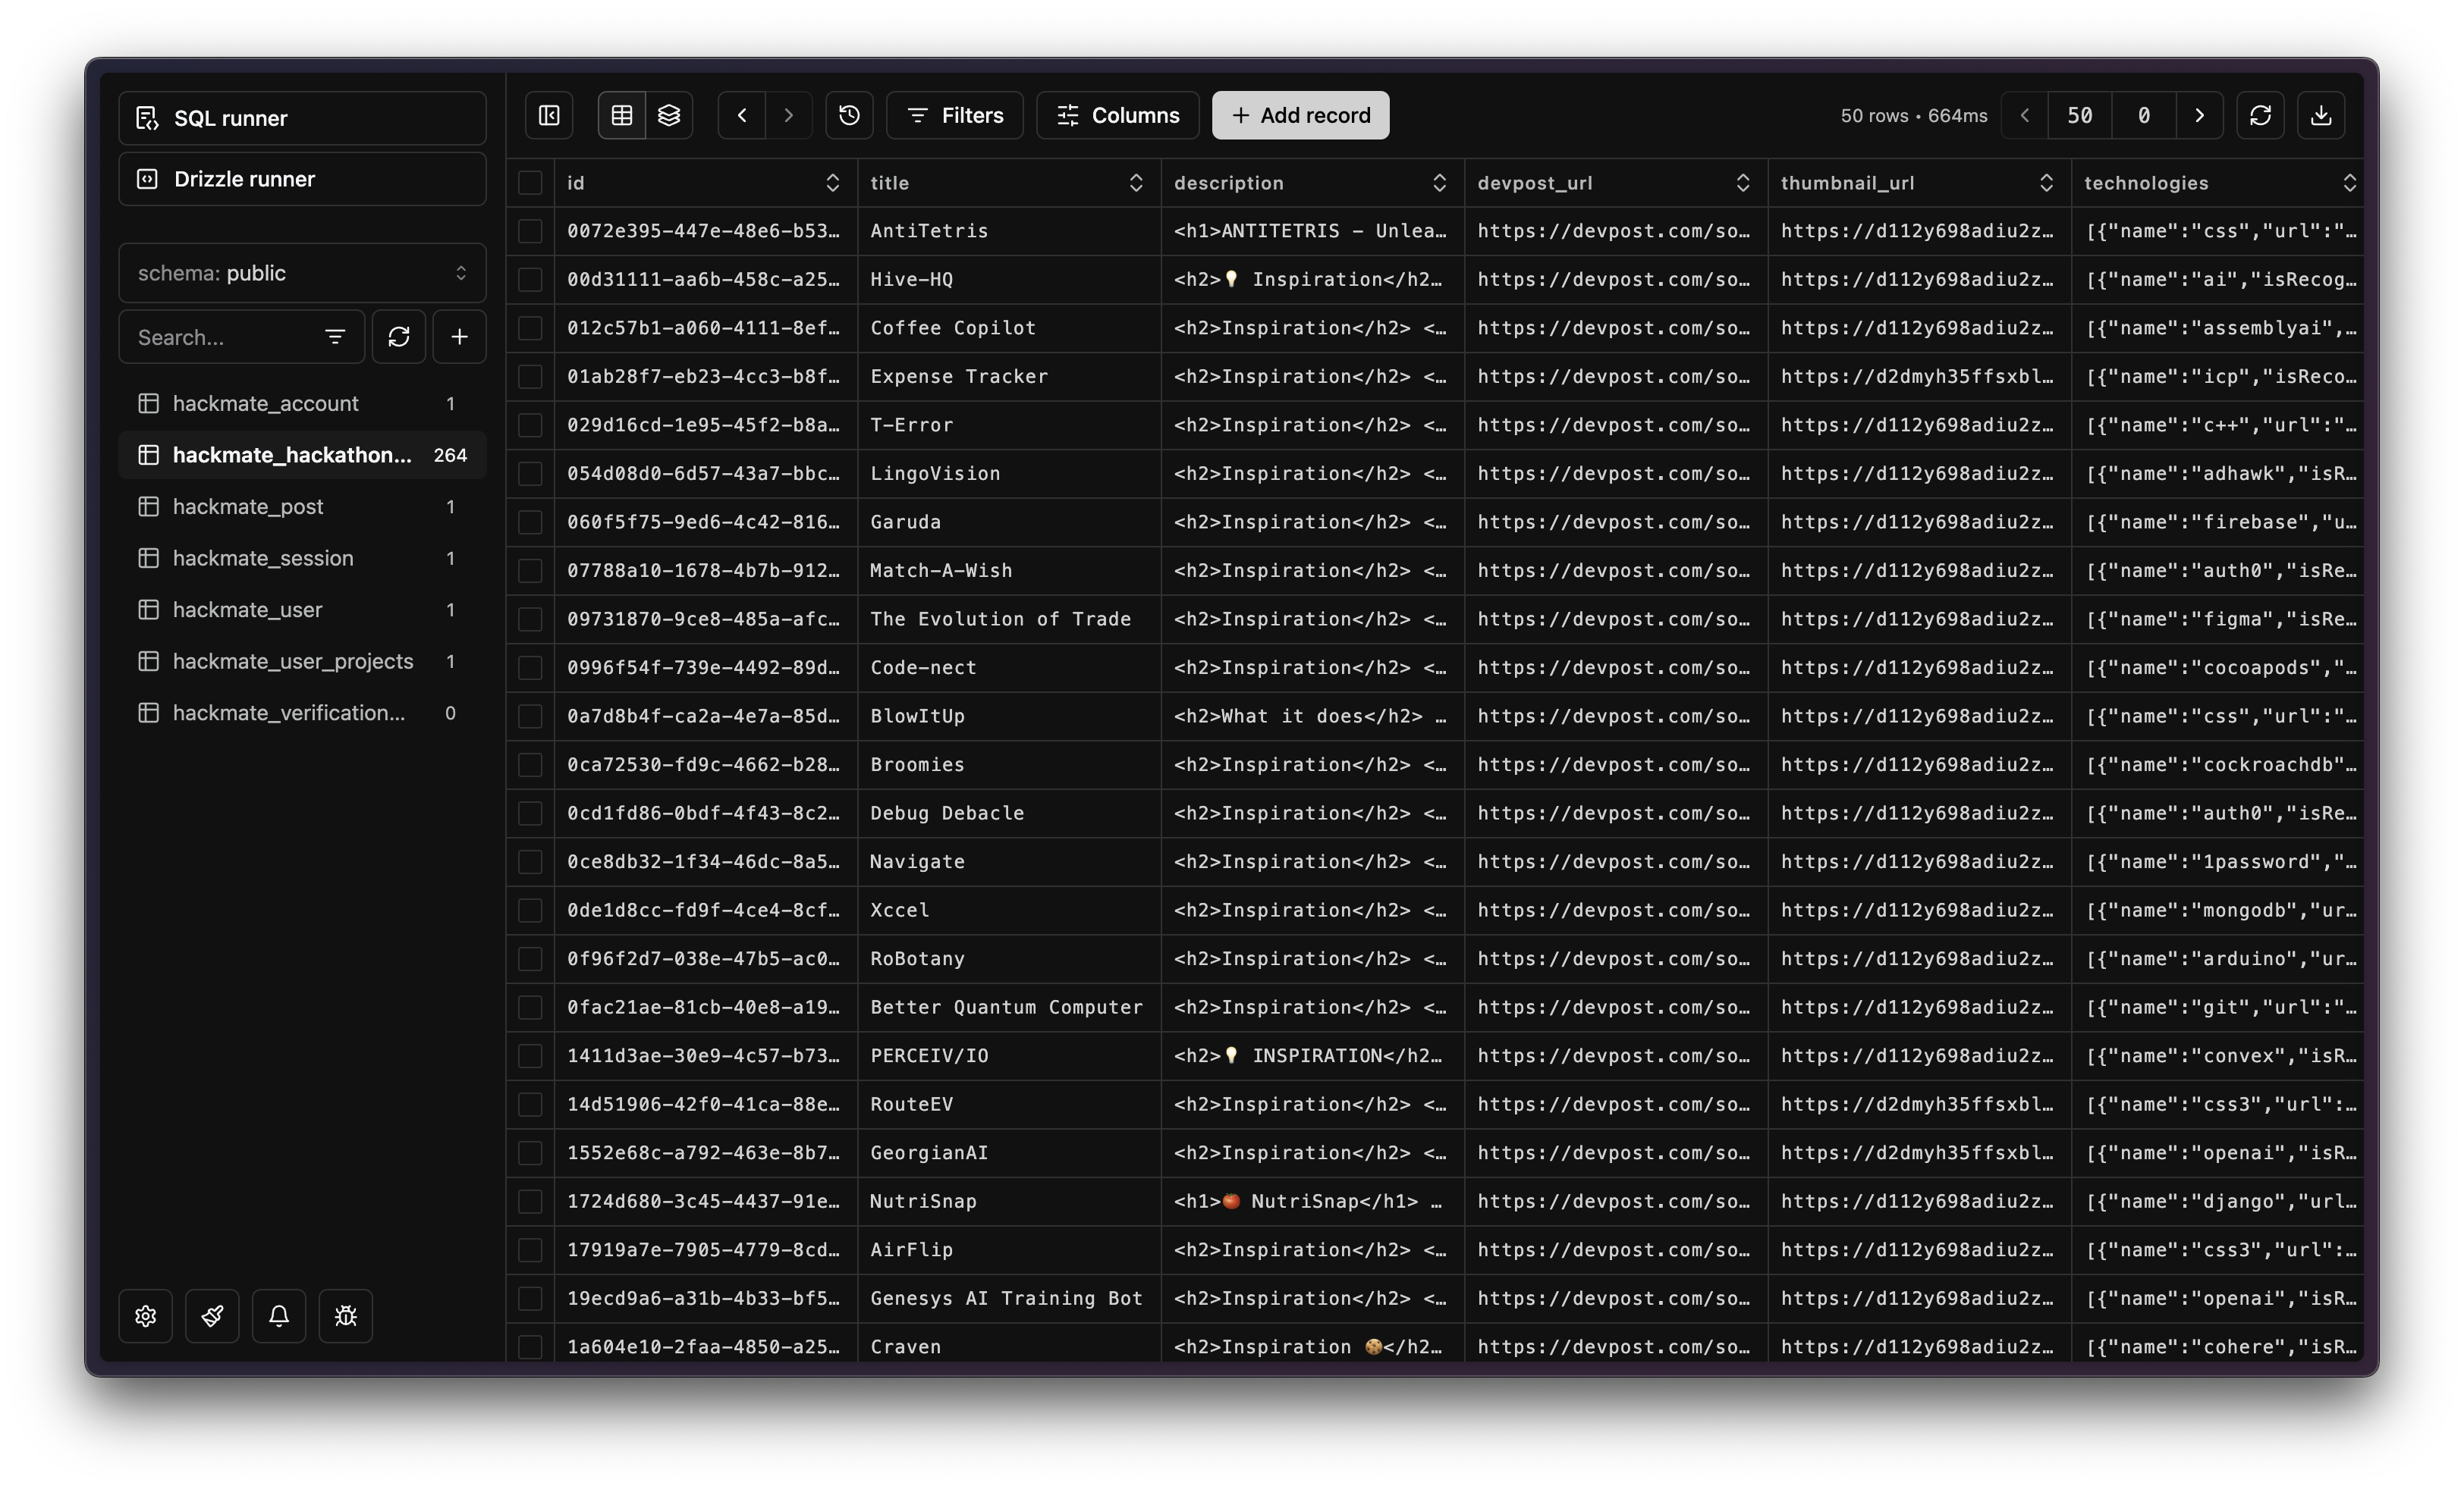
Task: Open the Filters button
Action: (x=954, y=115)
